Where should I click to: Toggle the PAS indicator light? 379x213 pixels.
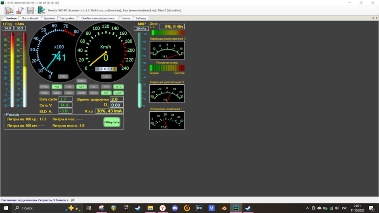(x=57, y=87)
